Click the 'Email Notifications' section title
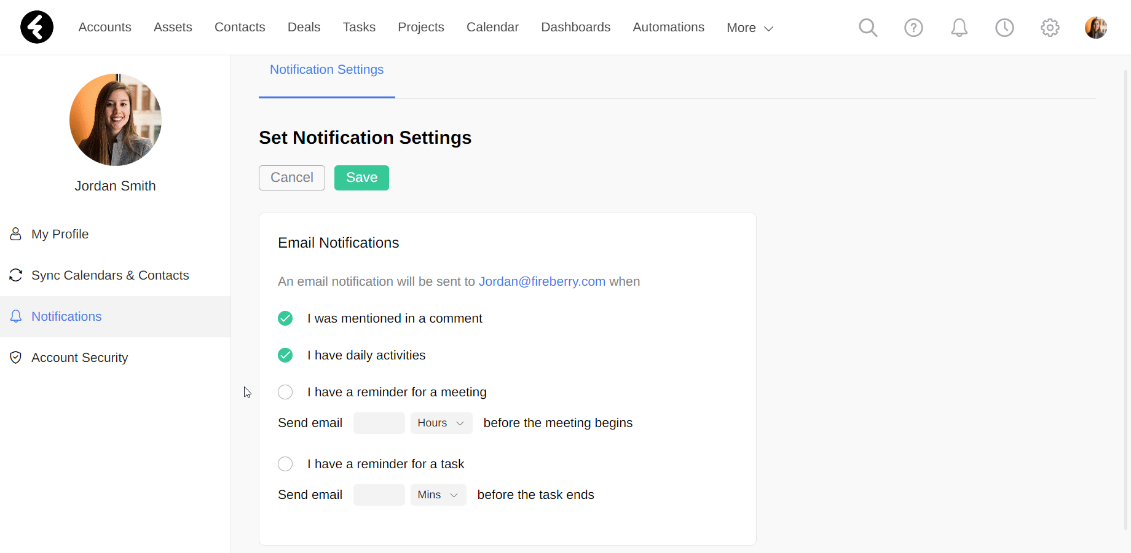 pyautogui.click(x=339, y=243)
